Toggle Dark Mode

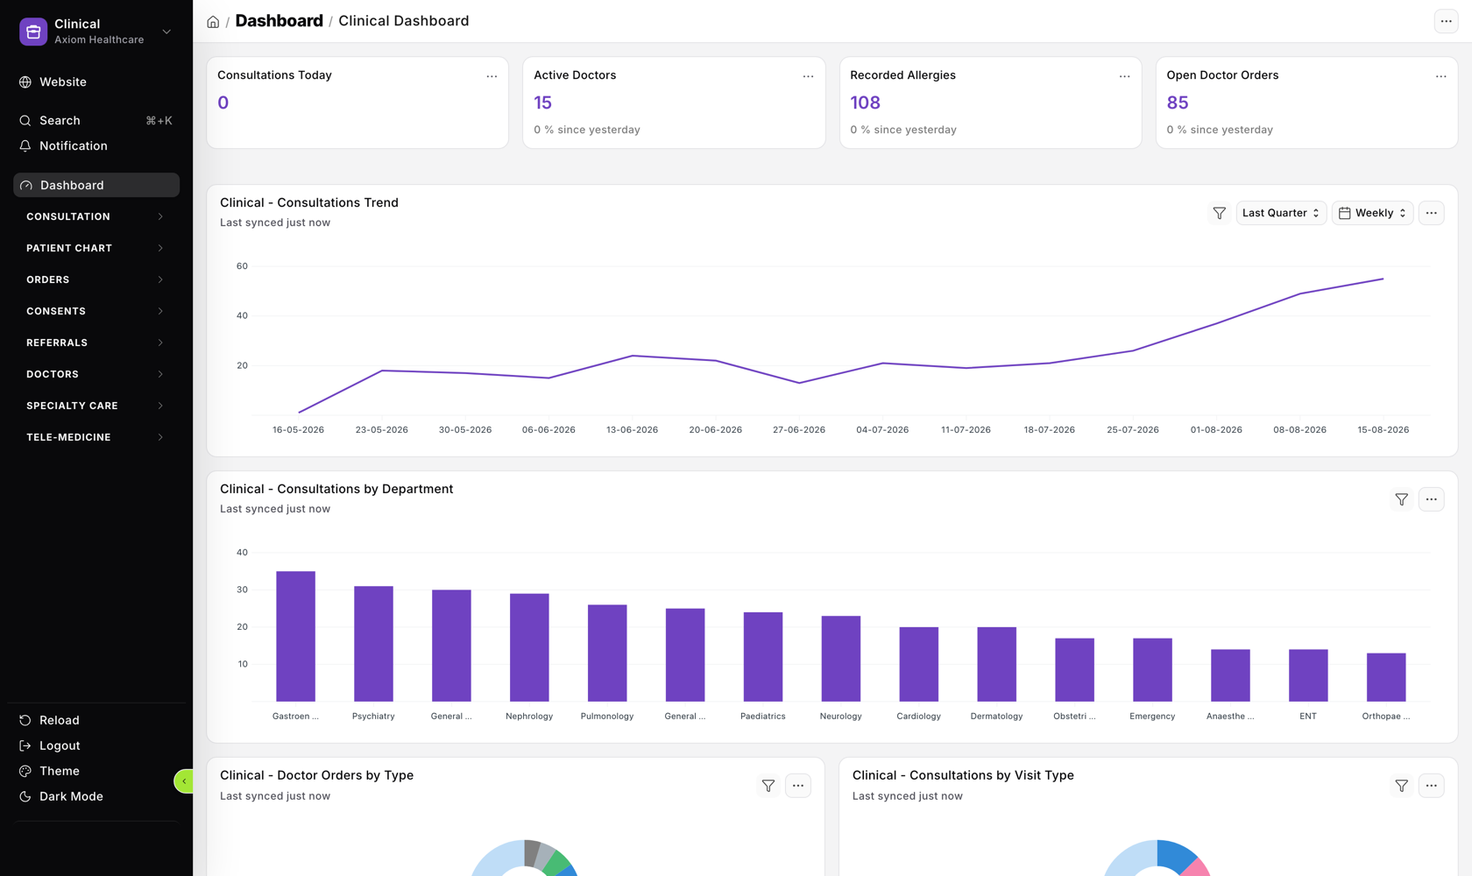96,796
